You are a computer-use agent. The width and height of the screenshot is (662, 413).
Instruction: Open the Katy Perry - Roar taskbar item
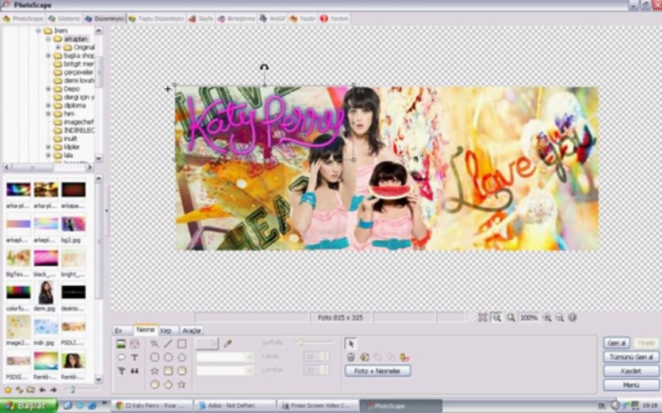point(152,406)
